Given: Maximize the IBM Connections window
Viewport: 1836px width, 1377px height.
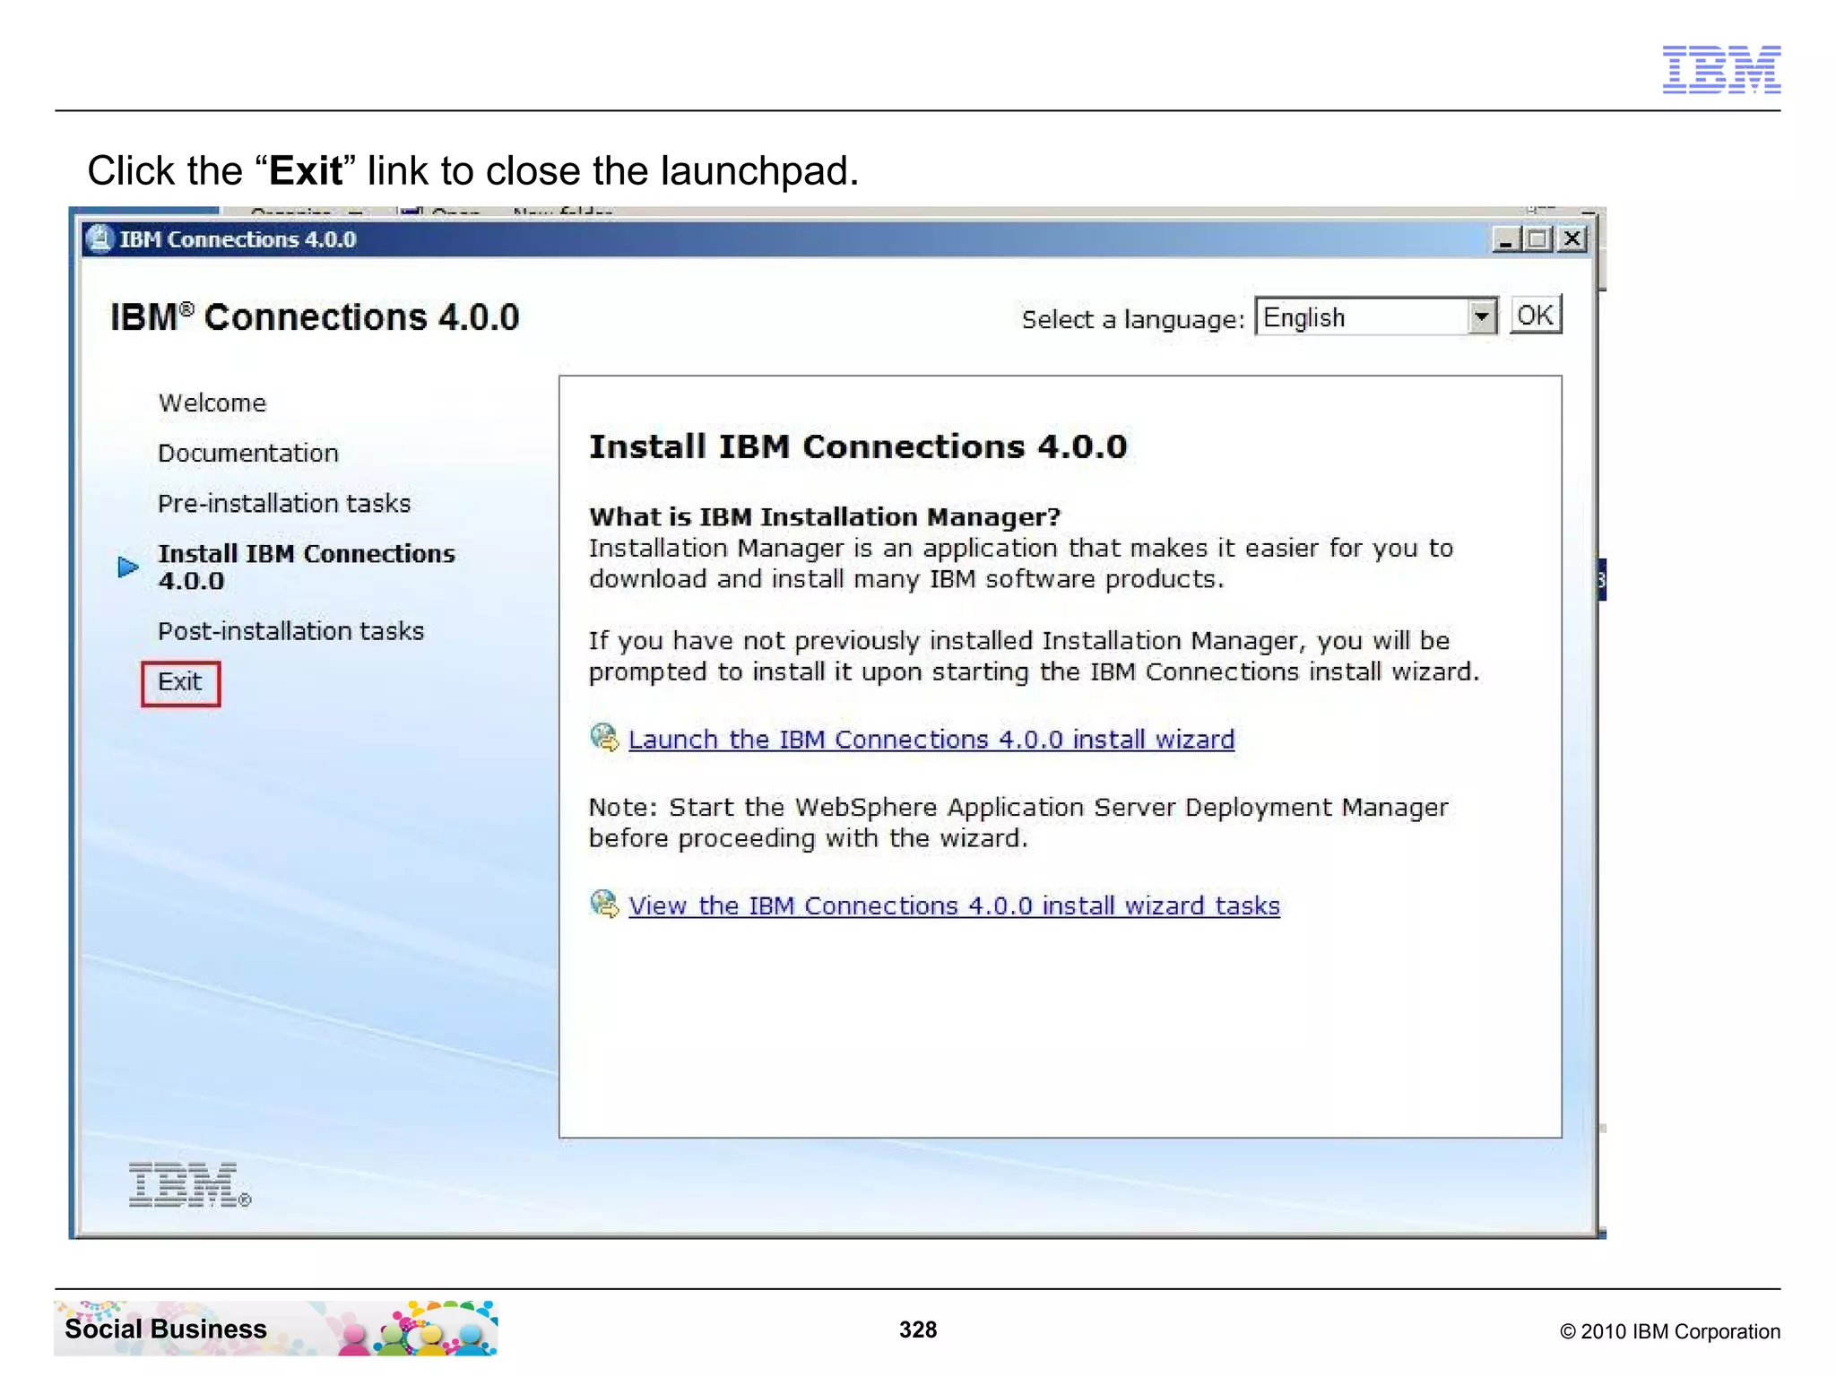Looking at the screenshot, I should pyautogui.click(x=1538, y=239).
